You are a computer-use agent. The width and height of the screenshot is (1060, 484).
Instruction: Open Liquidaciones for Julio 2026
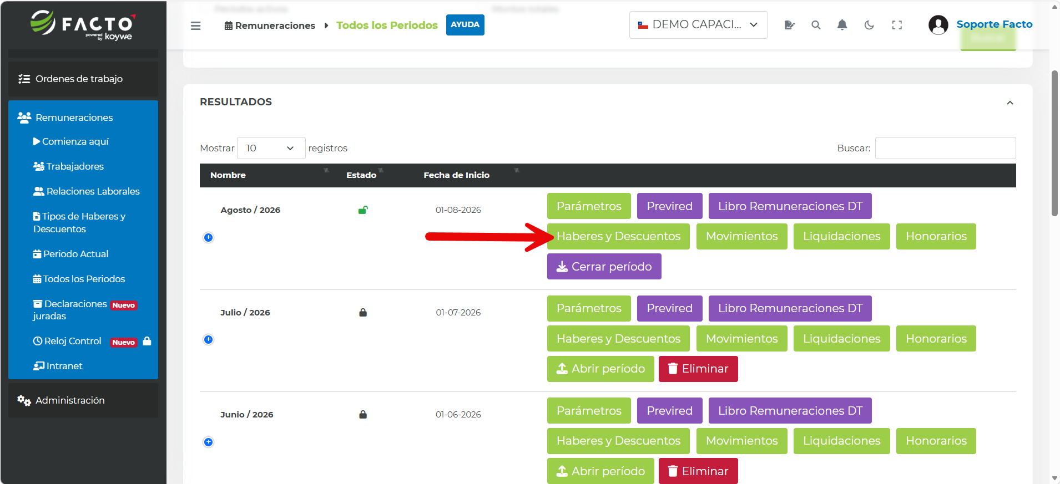tap(842, 339)
